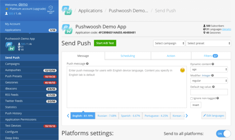The image size is (235, 140).
Task: Select the Korean language tab
Action: click(178, 115)
